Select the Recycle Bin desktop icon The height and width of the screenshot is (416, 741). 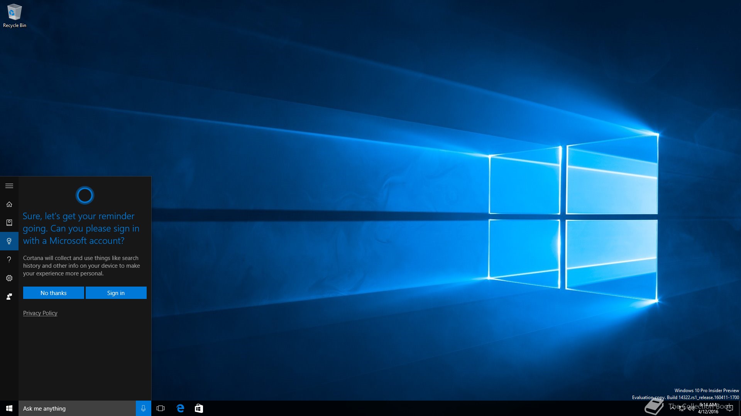pos(15,16)
